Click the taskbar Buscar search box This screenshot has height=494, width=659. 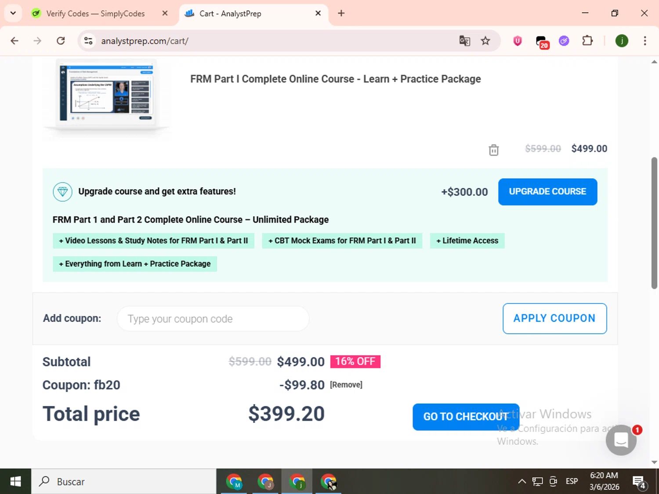[x=124, y=482]
